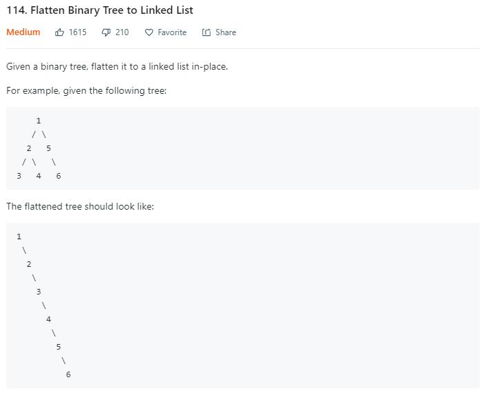Click root node 1 in original tree
The height and width of the screenshot is (402, 484).
click(x=39, y=121)
